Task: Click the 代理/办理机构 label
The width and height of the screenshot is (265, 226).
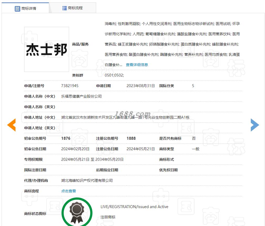Action: [36, 180]
